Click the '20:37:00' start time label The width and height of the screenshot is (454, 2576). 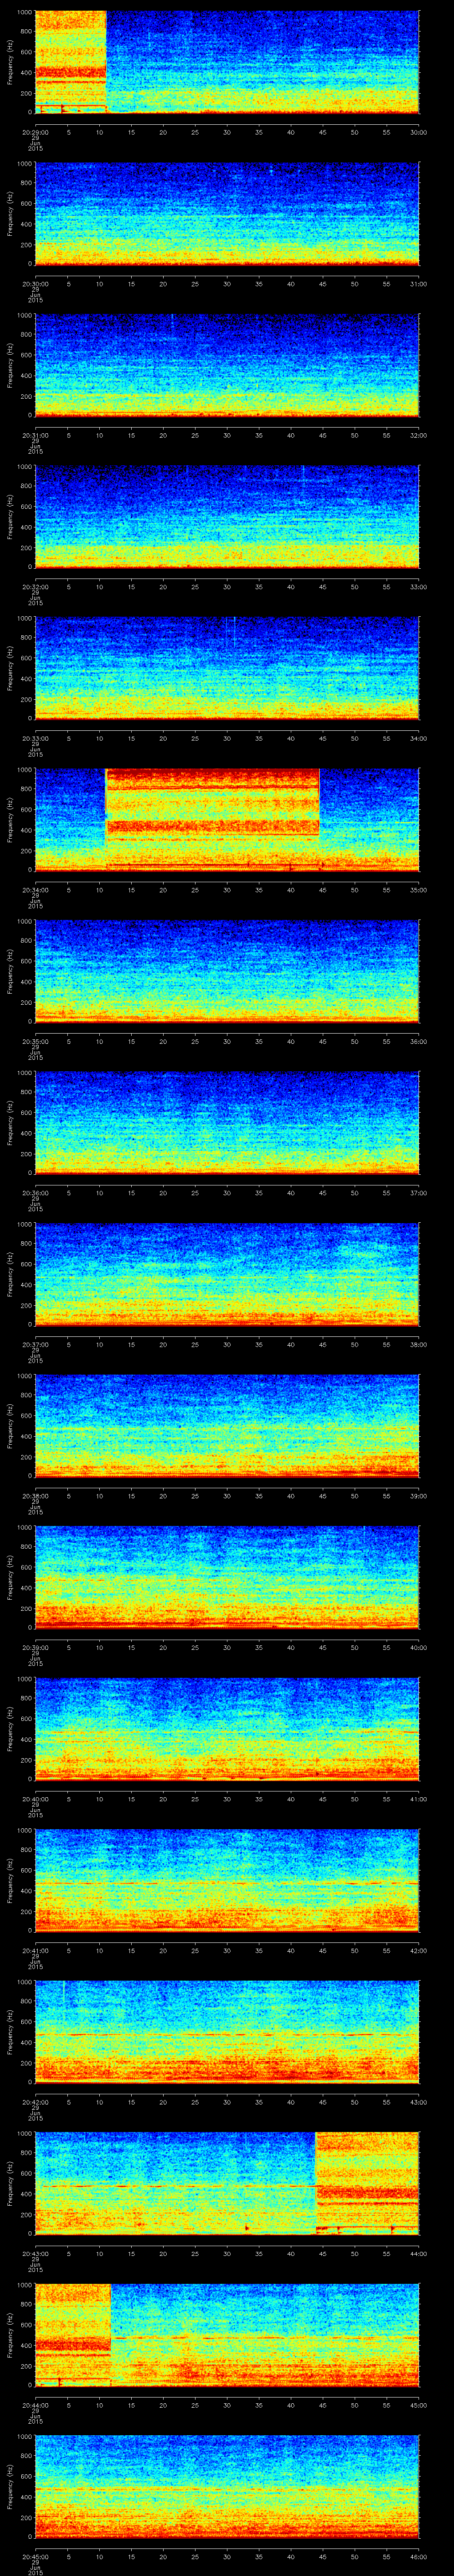(35, 1344)
